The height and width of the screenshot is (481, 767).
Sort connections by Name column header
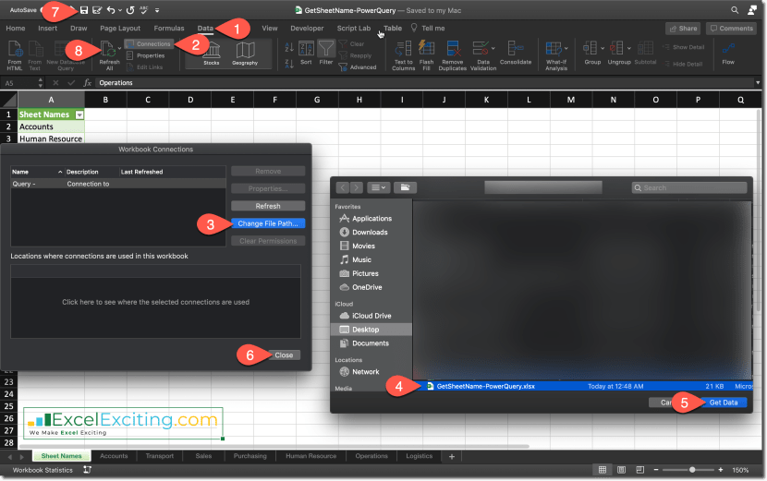[x=37, y=172]
